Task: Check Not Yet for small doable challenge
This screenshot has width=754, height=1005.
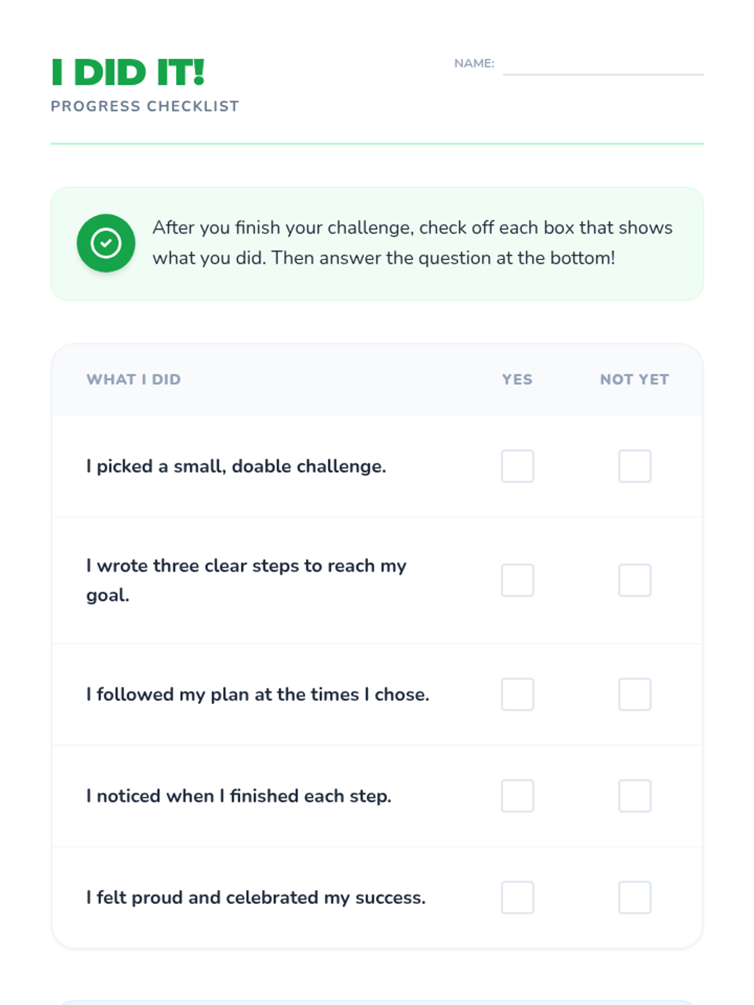Action: click(634, 466)
